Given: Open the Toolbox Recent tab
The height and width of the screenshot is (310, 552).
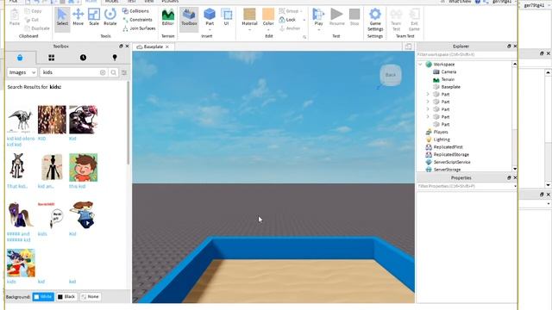Looking at the screenshot, I should click(83, 58).
